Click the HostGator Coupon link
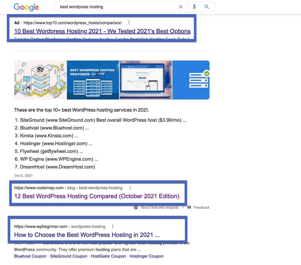This screenshot has width=301, height=265. [x=108, y=256]
